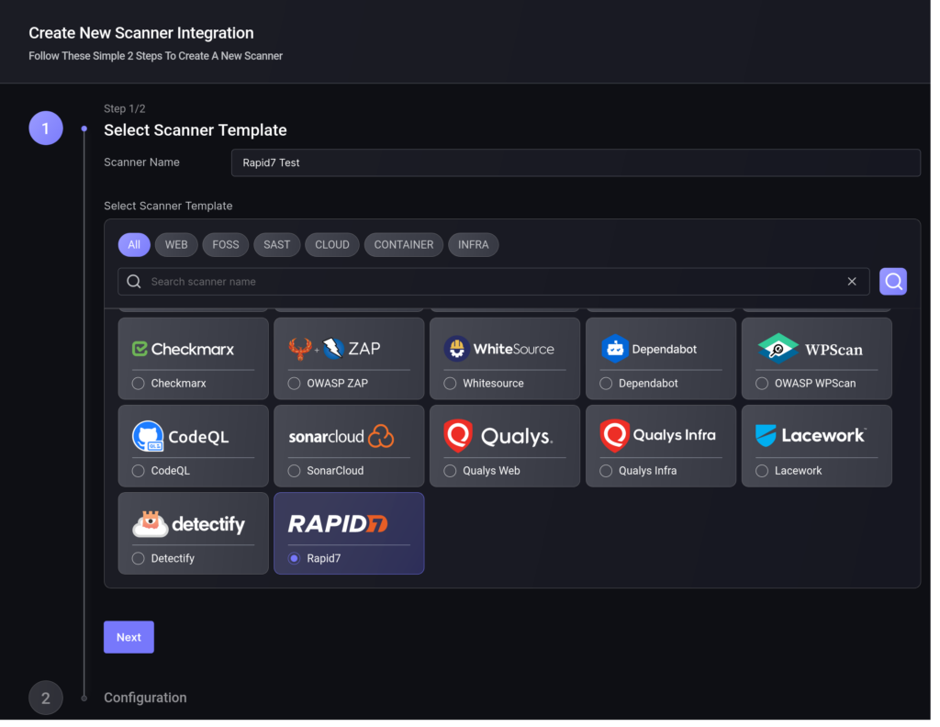940x727 pixels.
Task: Click the detectify logo
Action: (188, 524)
